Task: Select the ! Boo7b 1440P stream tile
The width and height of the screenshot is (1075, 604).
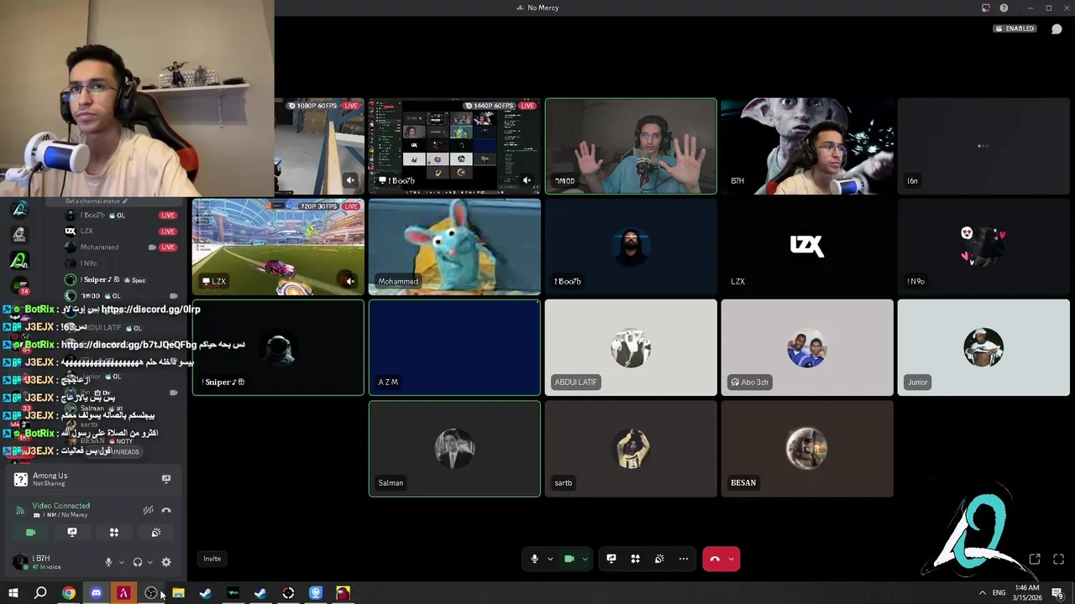Action: click(454, 146)
